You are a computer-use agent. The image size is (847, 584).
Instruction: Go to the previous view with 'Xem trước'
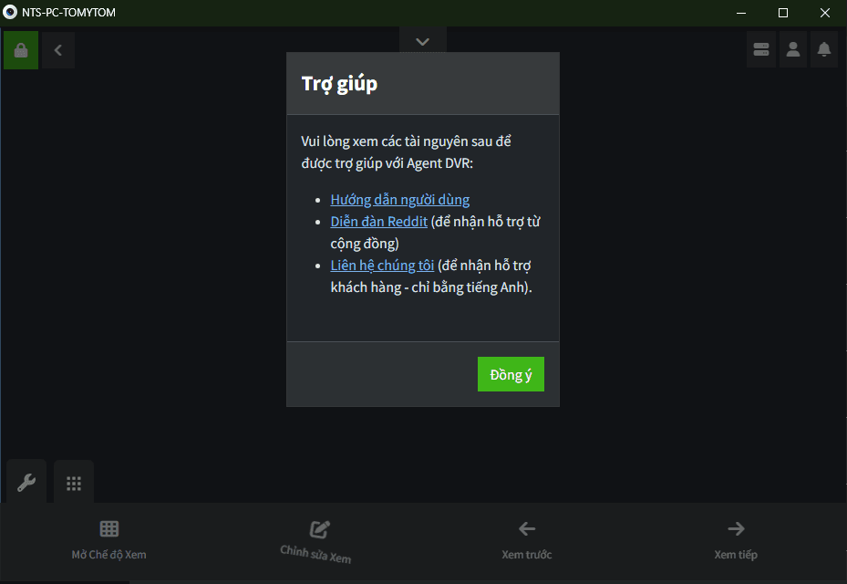tap(527, 539)
